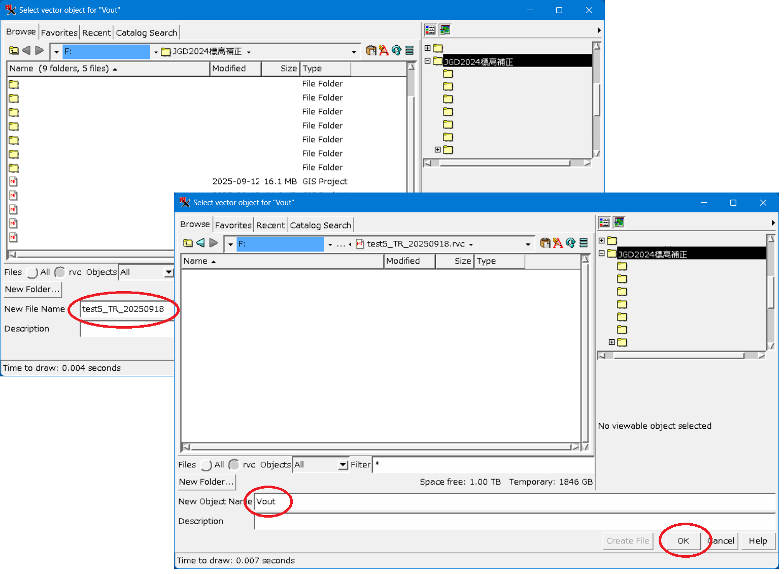Click the forward arrow in the back dialog
Image resolution: width=784 pixels, height=574 pixels.
[x=39, y=51]
